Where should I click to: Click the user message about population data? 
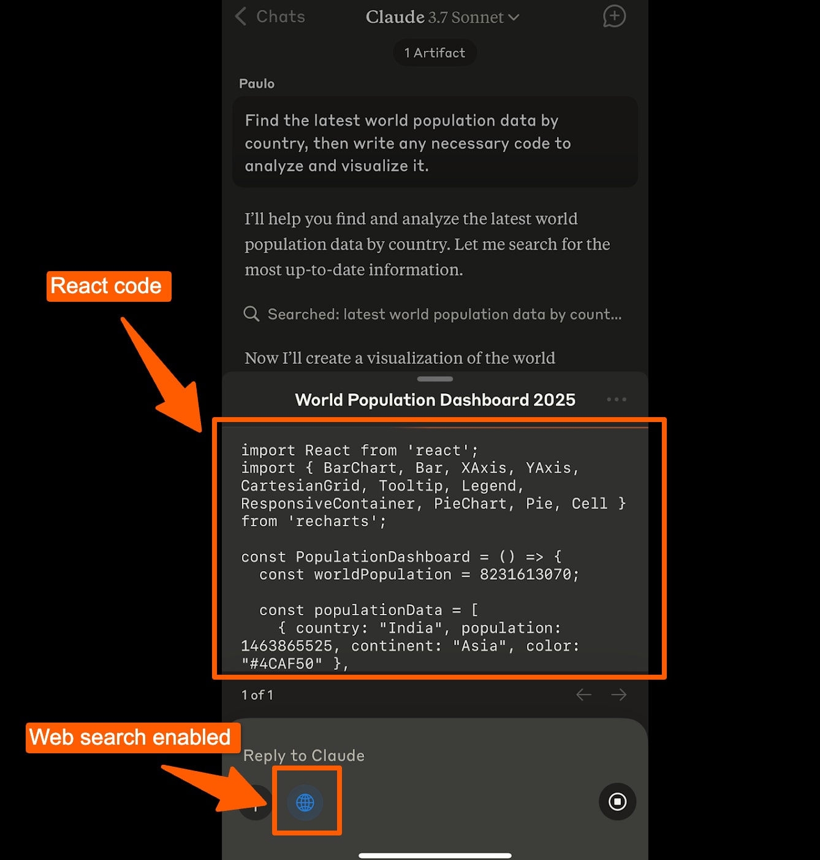click(x=435, y=142)
